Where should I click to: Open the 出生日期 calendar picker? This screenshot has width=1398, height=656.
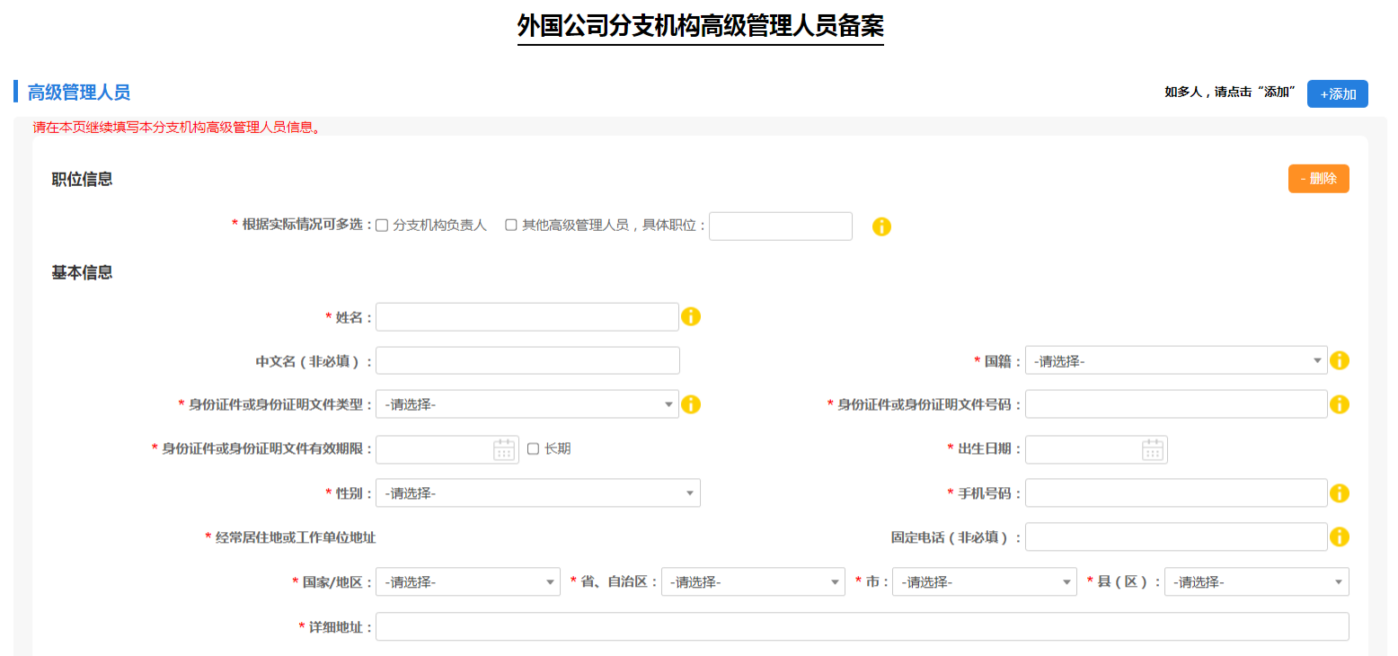coord(1153,449)
